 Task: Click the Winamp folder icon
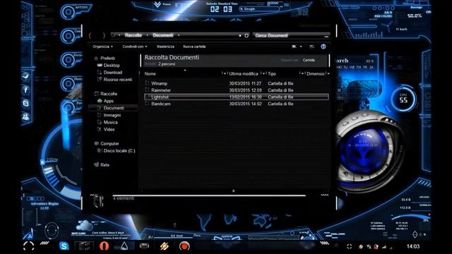(147, 83)
